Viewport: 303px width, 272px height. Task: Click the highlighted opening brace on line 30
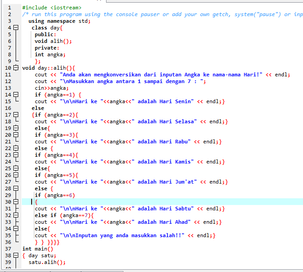click(x=36, y=202)
